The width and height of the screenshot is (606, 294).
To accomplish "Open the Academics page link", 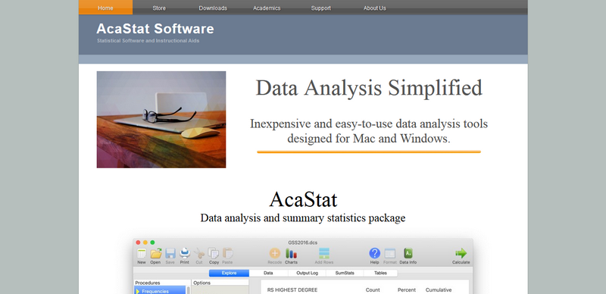I will point(267,8).
